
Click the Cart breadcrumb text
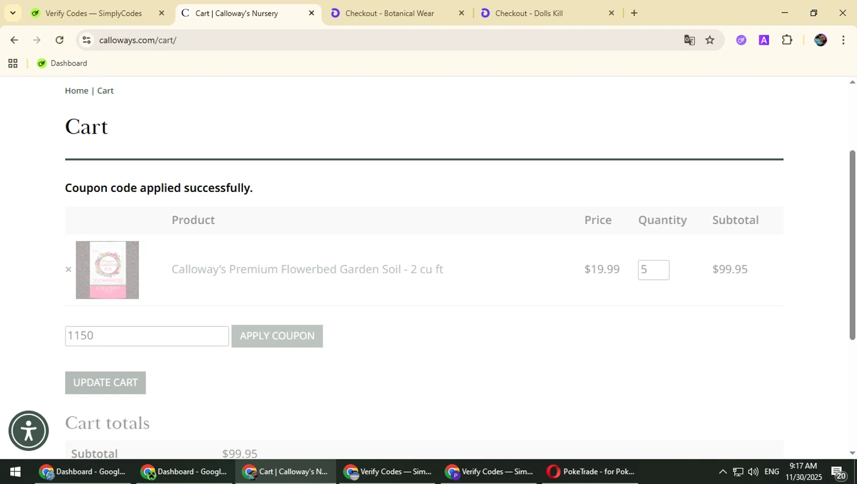coord(105,91)
